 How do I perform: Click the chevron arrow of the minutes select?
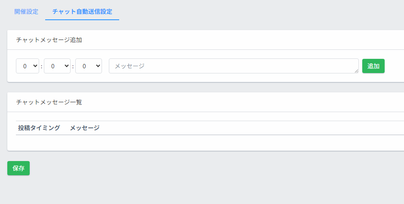click(66, 66)
